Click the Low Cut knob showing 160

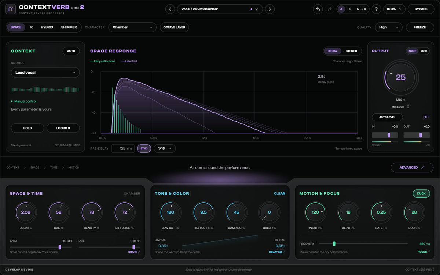pos(170,212)
